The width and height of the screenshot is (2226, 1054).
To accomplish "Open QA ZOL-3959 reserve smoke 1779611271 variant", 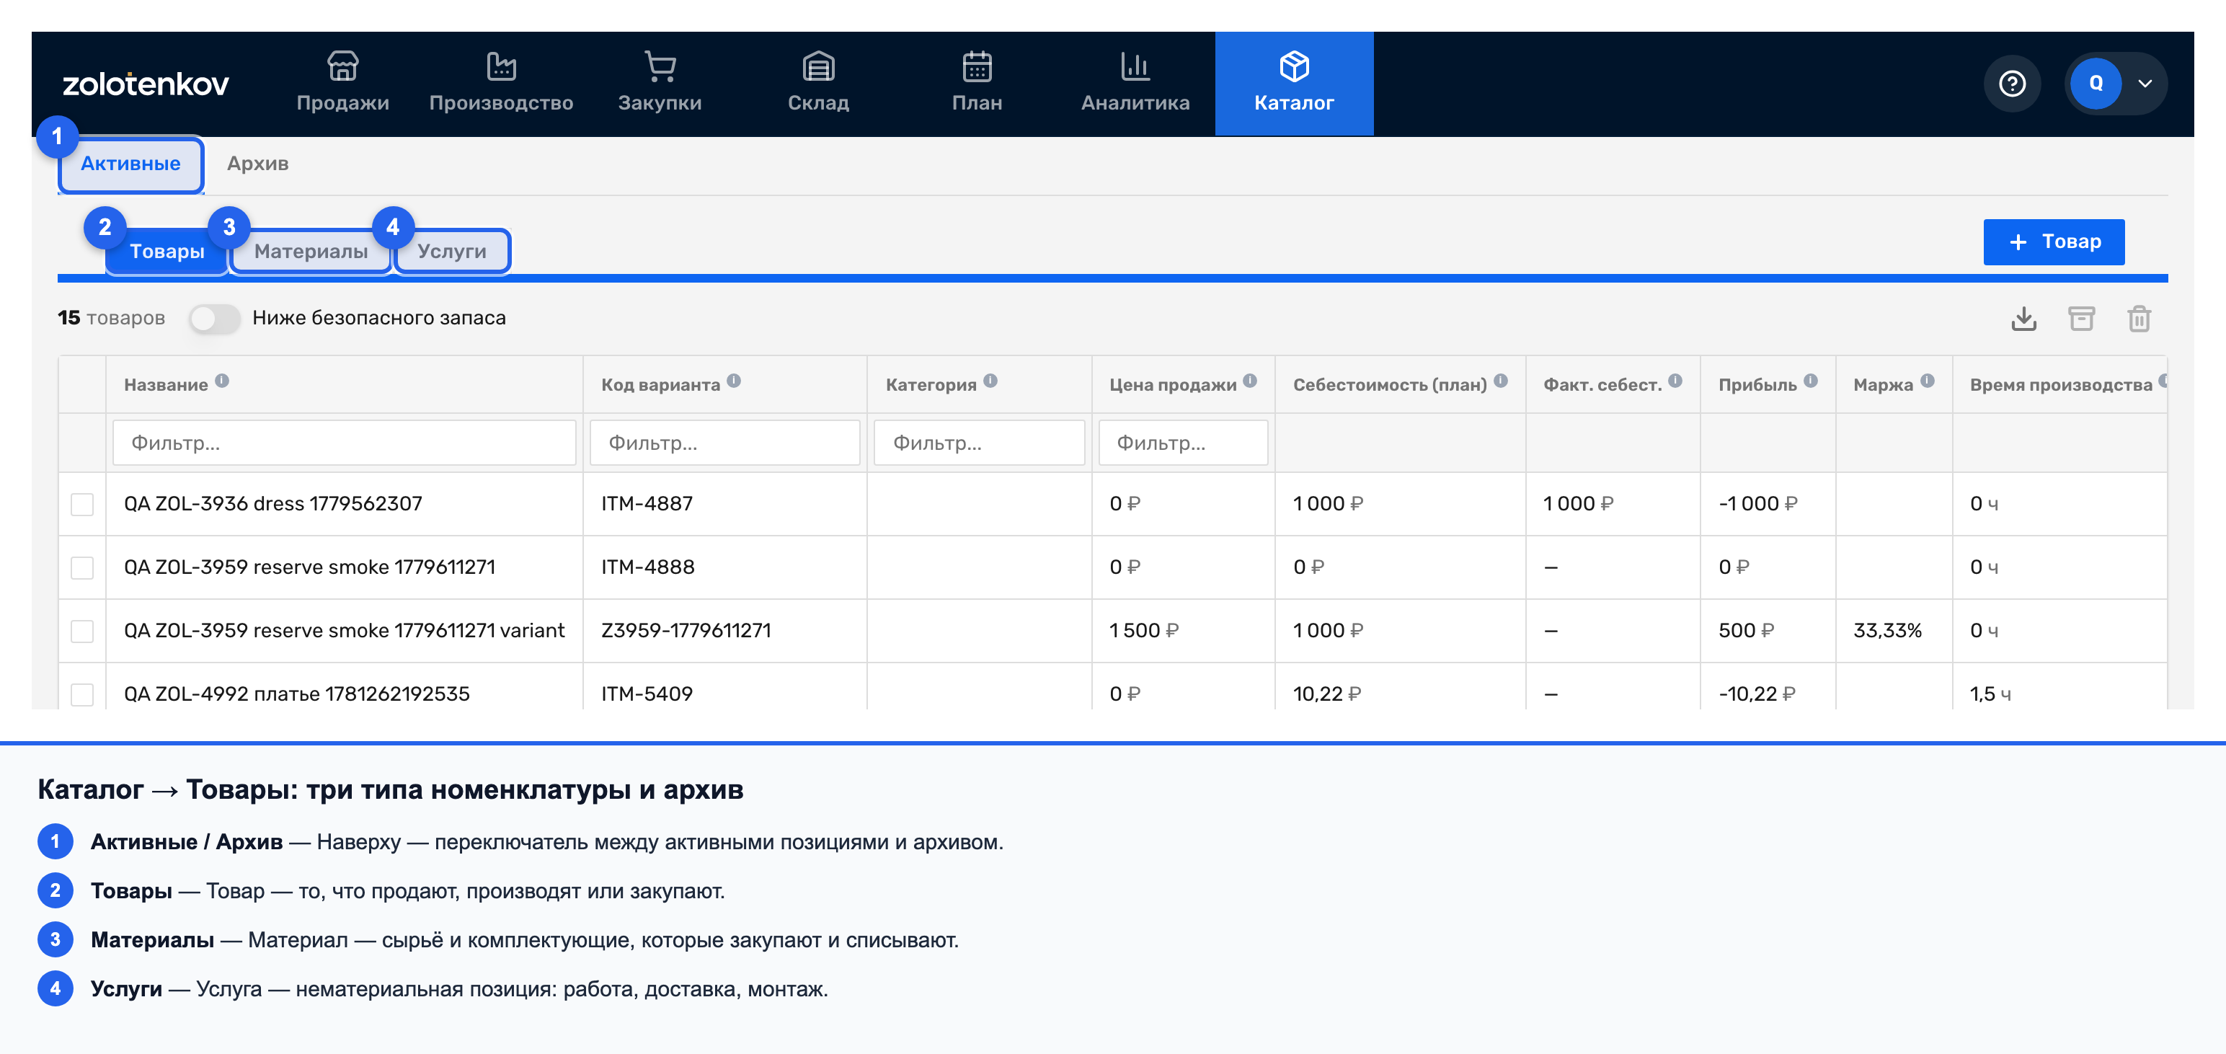I will click(x=344, y=631).
